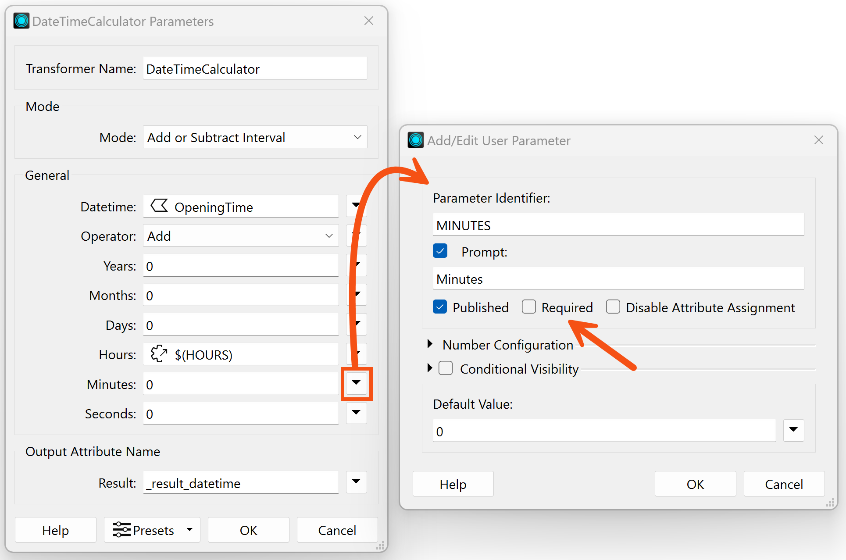Uncheck the Prompt checkbox
This screenshot has width=846, height=560.
(x=439, y=251)
